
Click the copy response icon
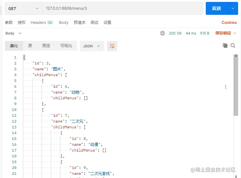pyautogui.click(x=225, y=45)
